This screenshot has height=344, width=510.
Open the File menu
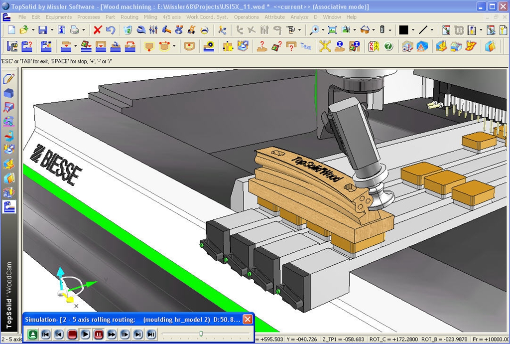(x=22, y=17)
